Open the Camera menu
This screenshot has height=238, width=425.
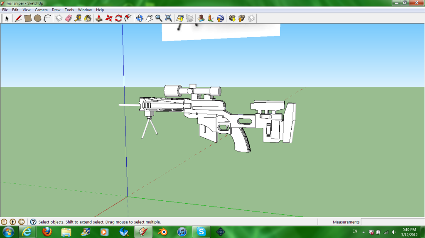(x=41, y=10)
